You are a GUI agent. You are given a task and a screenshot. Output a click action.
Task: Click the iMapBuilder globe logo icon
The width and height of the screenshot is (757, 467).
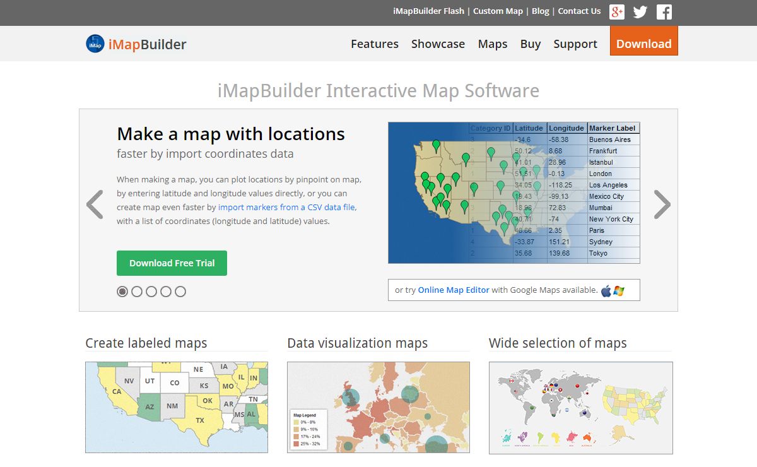coord(95,44)
